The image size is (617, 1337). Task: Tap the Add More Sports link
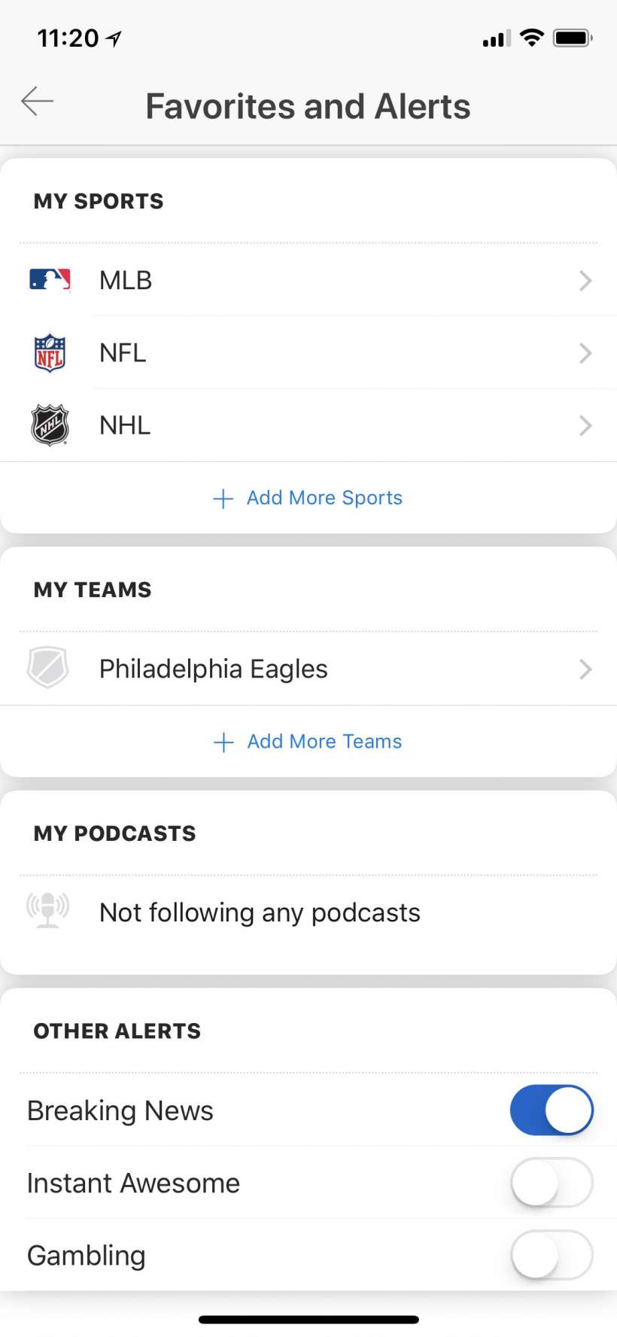[x=324, y=498]
